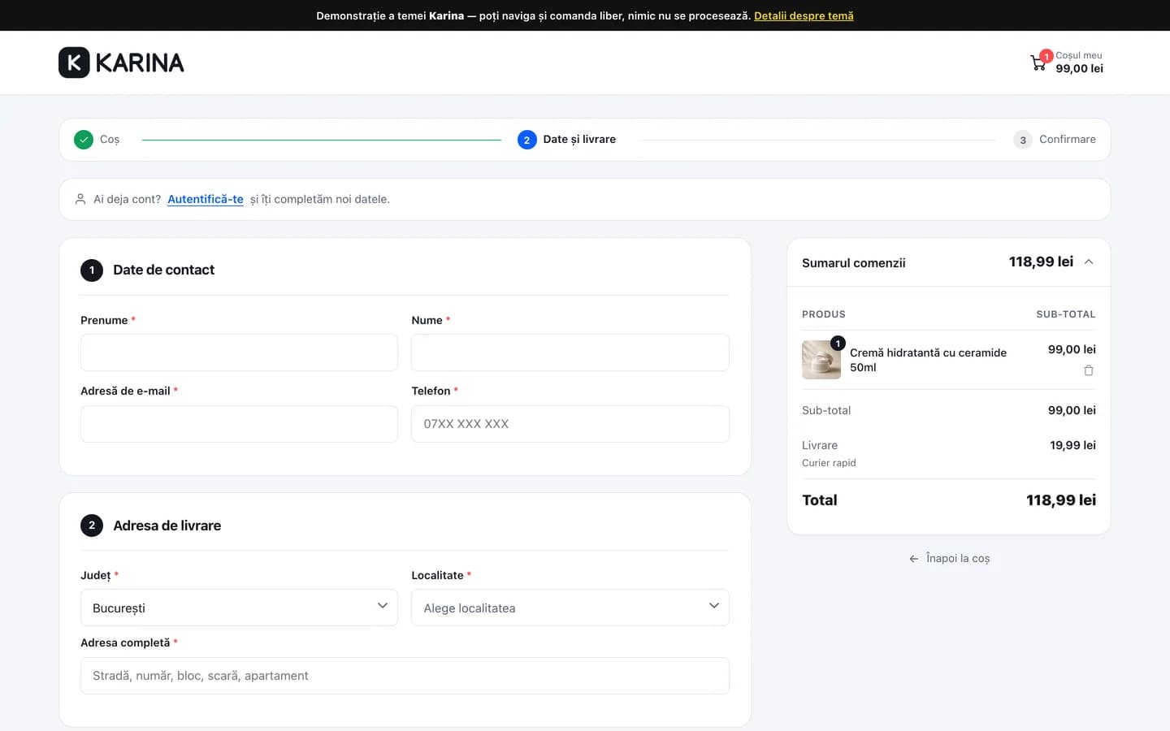Select the Date și livrare step
This screenshot has width=1170, height=731.
click(579, 140)
